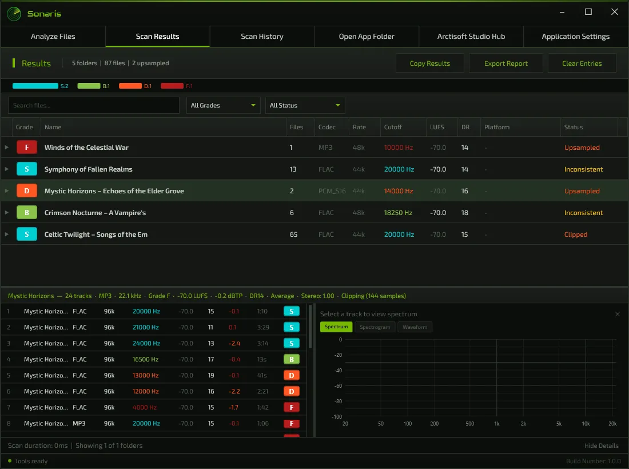Click the 18250 Hz cutoff value
The image size is (629, 469).
click(398, 213)
